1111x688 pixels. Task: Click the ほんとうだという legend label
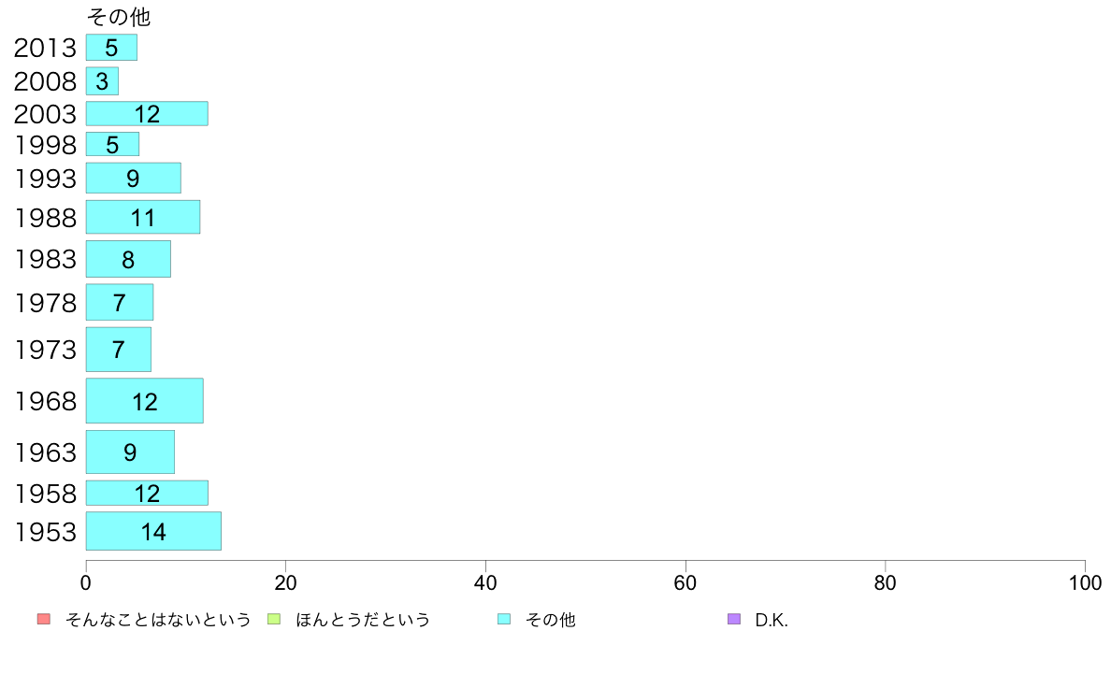(363, 620)
